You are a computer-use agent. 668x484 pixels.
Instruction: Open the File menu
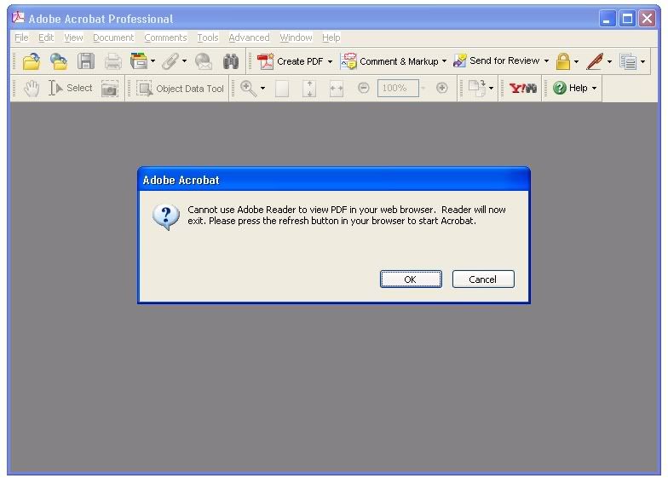pyautogui.click(x=21, y=37)
